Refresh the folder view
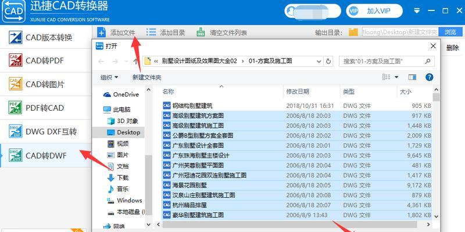This screenshot has width=465, height=232. 328,61
